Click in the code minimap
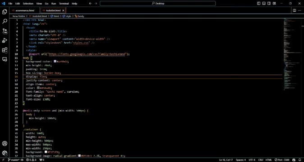Screen dimensions: 304x162 [292, 54]
